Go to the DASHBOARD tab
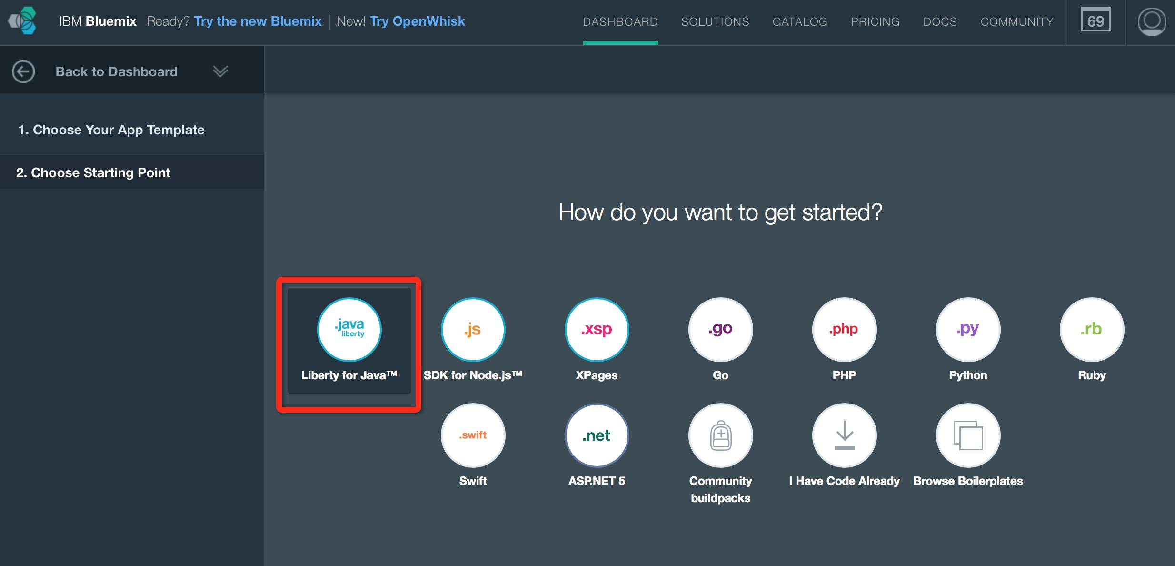Screen dimensions: 1175x566 click(620, 22)
